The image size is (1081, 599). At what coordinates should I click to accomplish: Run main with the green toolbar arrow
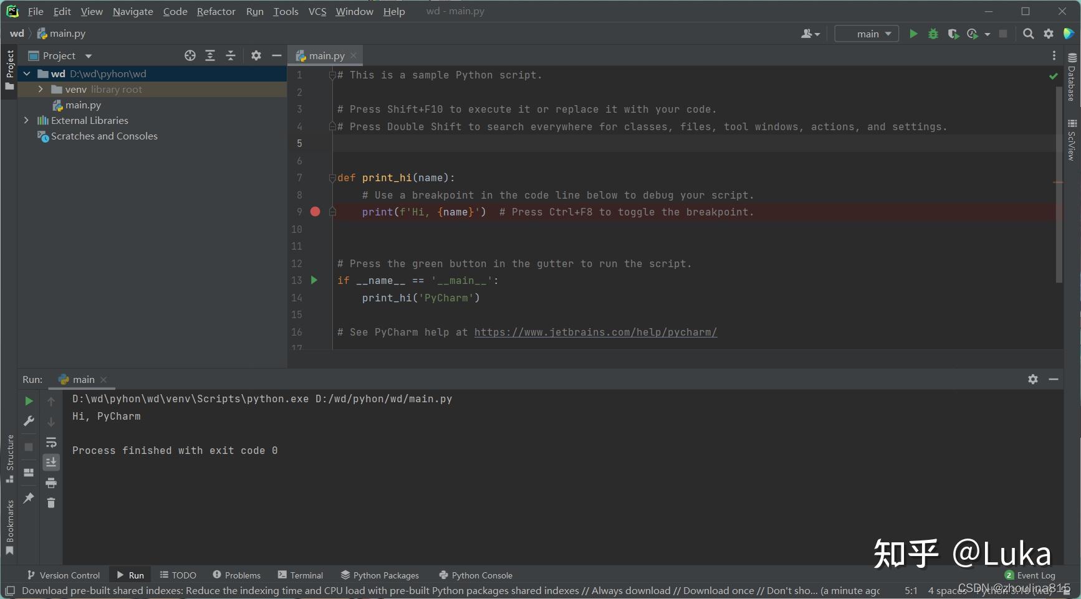pyautogui.click(x=913, y=34)
